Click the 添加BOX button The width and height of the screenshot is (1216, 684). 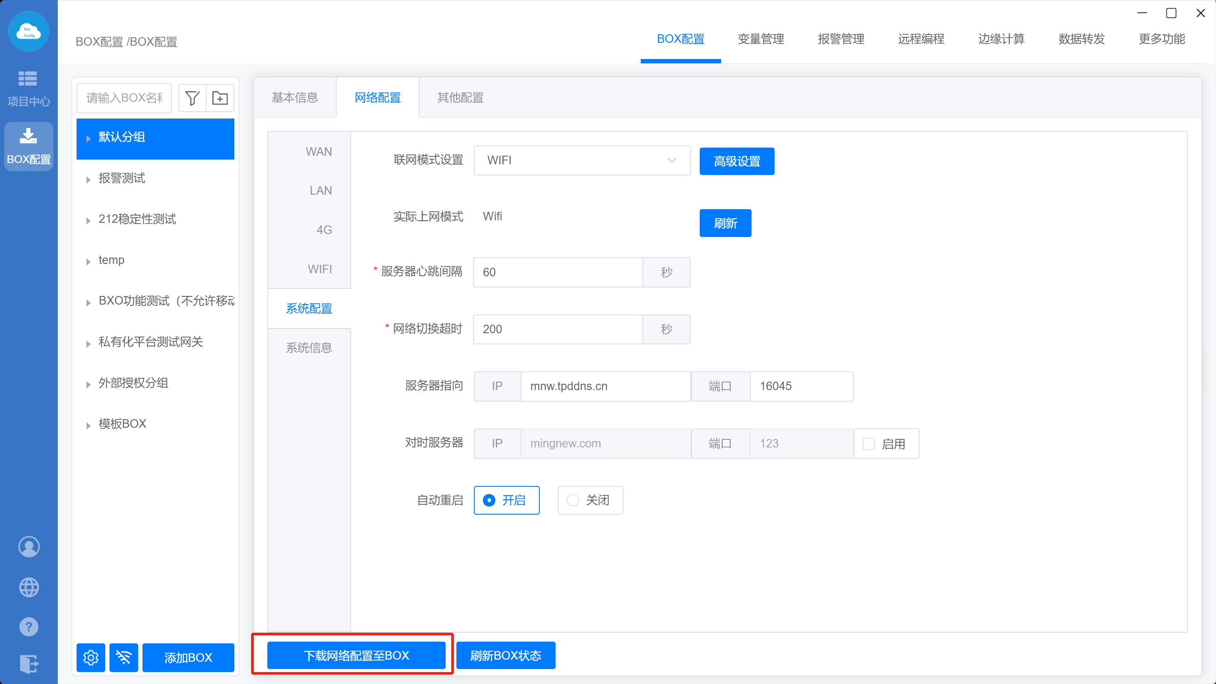188,657
